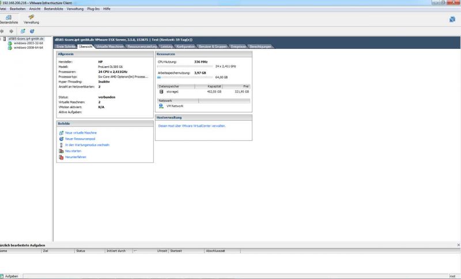Open the Plug-Ins menu
461x279 pixels.
(x=93, y=9)
